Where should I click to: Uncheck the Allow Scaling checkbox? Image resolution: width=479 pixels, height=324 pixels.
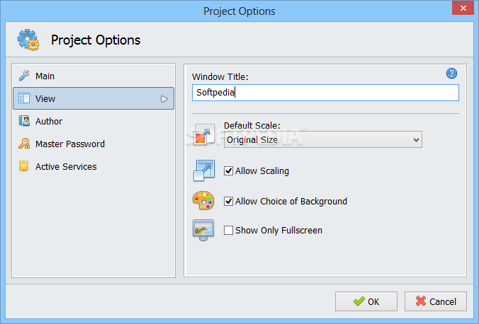pyautogui.click(x=228, y=171)
